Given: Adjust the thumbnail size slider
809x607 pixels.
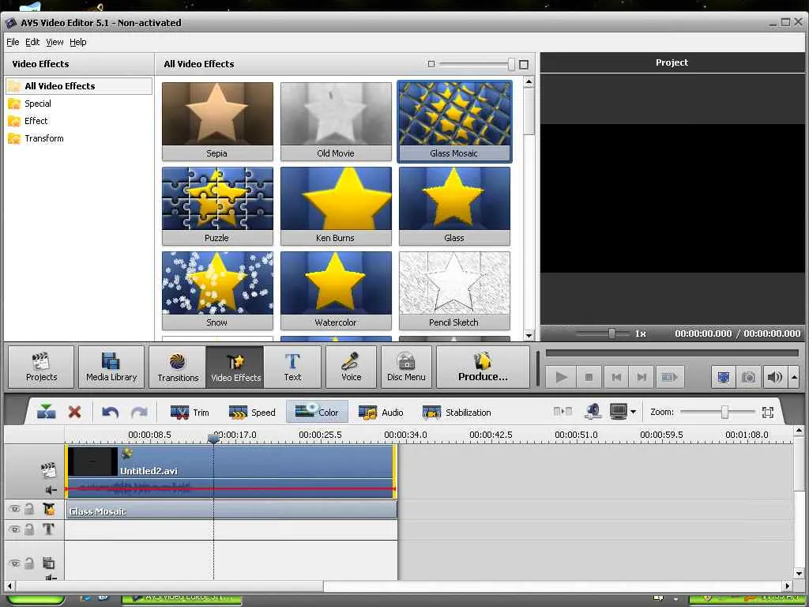Looking at the screenshot, I should (x=511, y=64).
